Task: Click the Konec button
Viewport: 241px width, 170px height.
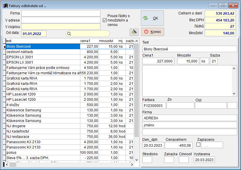Action: coord(152,32)
